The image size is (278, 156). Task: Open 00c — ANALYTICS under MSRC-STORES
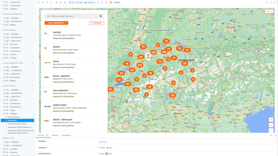pos(13,97)
